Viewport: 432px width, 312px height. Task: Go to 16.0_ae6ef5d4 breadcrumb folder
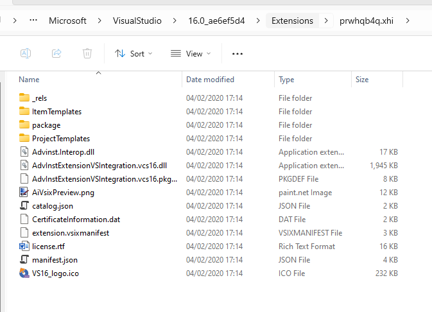point(216,21)
